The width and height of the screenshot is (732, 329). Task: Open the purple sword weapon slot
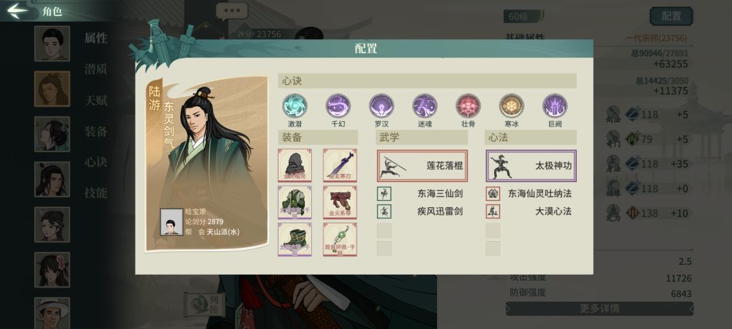pyautogui.click(x=340, y=165)
